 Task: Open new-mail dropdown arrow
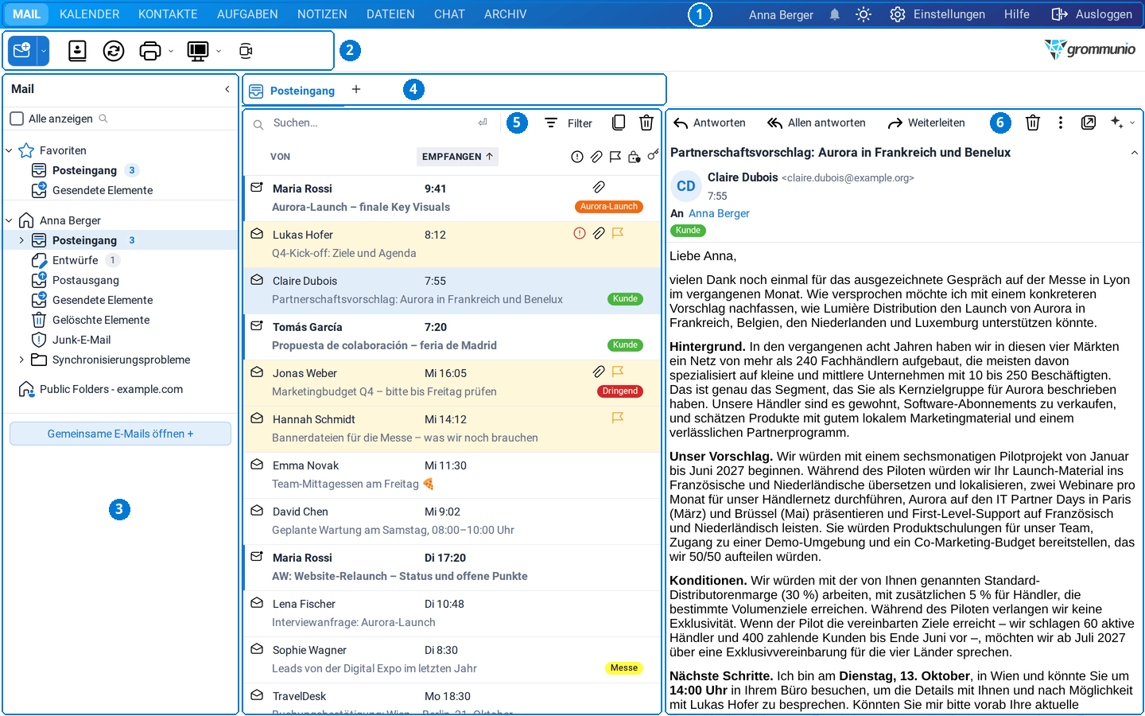(44, 51)
